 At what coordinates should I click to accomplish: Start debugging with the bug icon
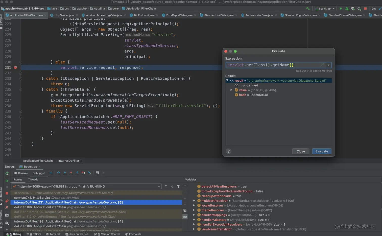[x=347, y=9]
